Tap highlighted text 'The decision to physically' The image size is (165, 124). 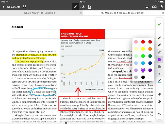click(x=29, y=61)
